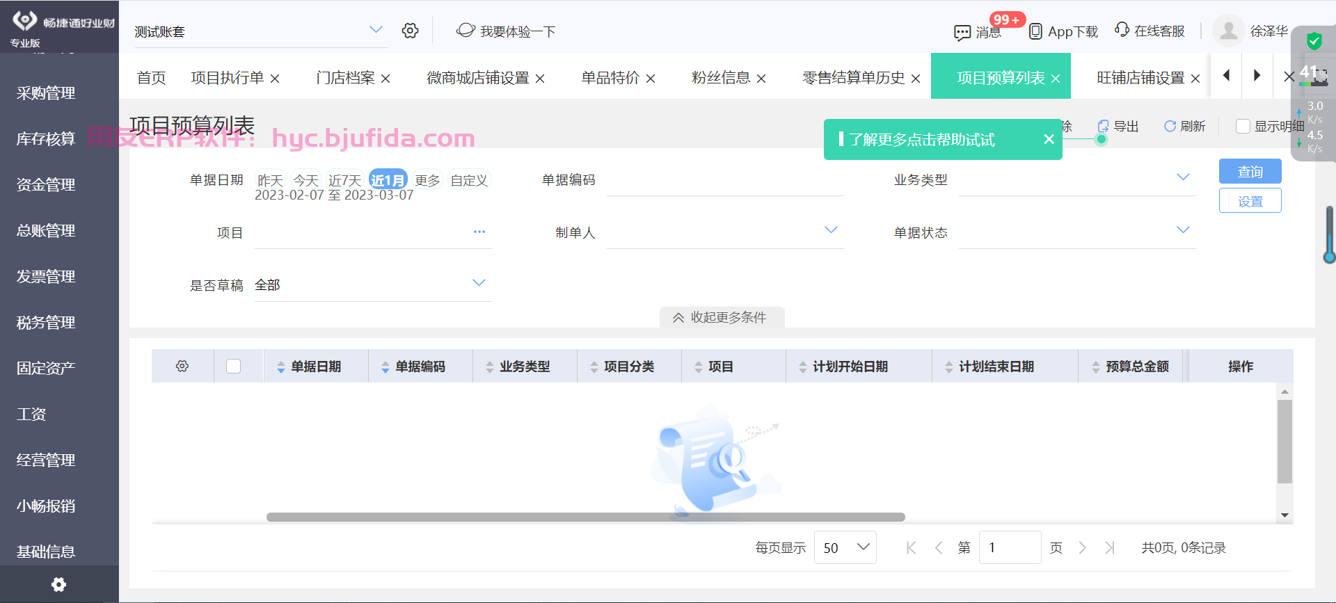Close the 项目预算列表 tab
Viewport: 1336px width, 603px height.
point(1056,79)
